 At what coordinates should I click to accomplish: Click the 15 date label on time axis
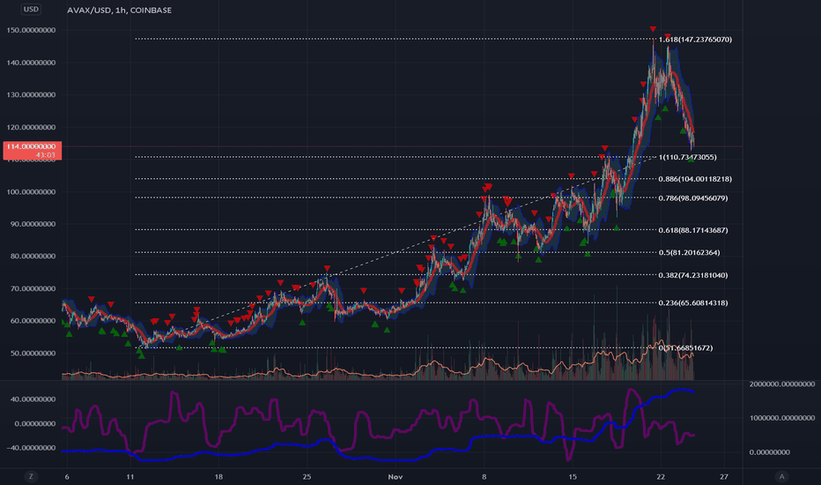tap(573, 476)
